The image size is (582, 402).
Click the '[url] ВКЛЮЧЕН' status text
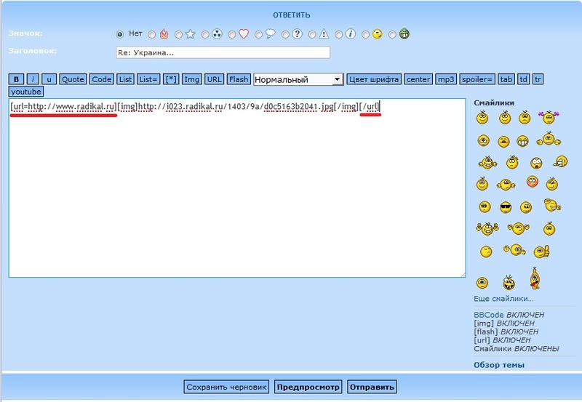502,340
